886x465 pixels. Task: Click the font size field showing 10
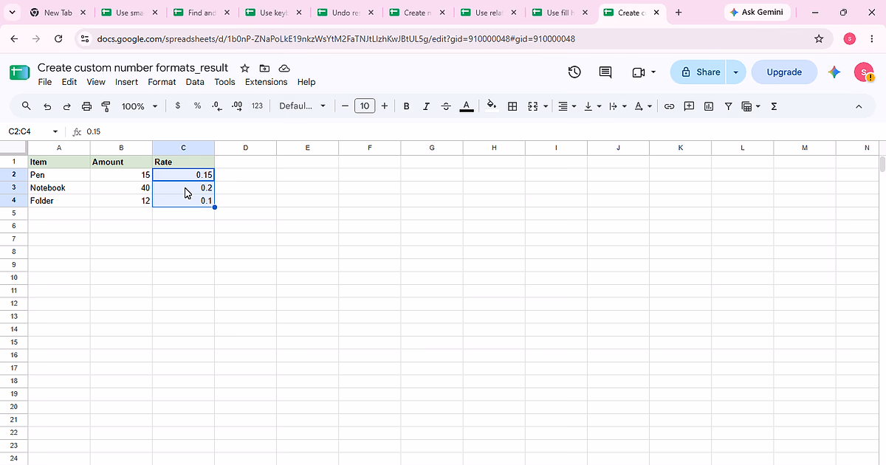click(365, 106)
